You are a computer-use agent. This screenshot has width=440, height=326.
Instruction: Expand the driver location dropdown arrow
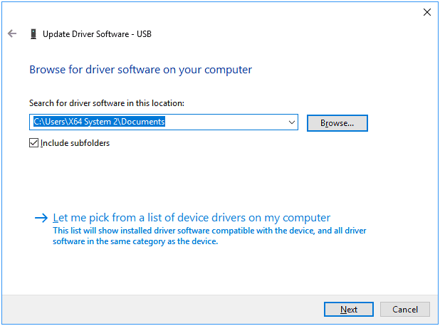pyautogui.click(x=292, y=122)
